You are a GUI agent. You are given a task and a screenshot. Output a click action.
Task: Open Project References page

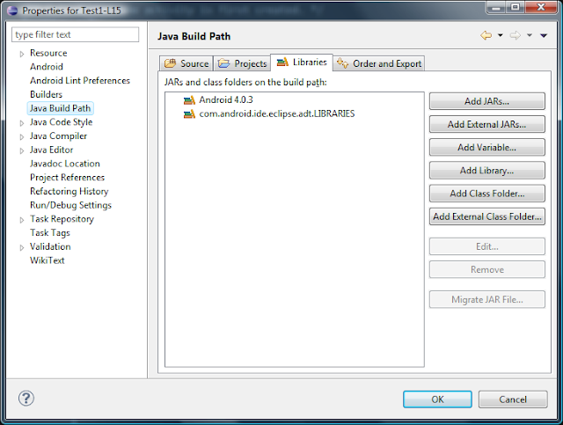click(x=67, y=178)
